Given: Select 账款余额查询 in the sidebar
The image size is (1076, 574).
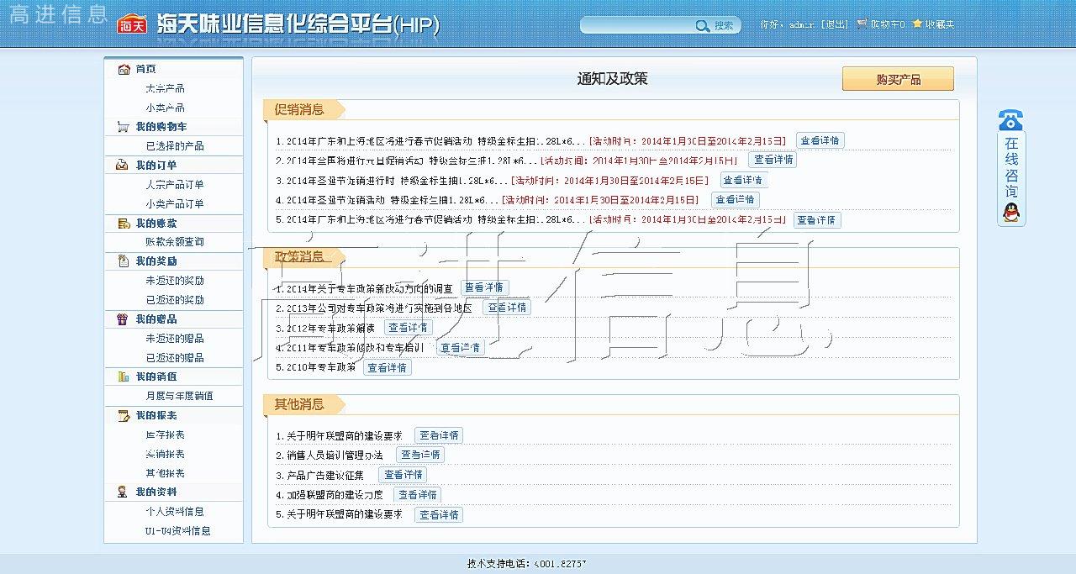Looking at the screenshot, I should coord(174,242).
